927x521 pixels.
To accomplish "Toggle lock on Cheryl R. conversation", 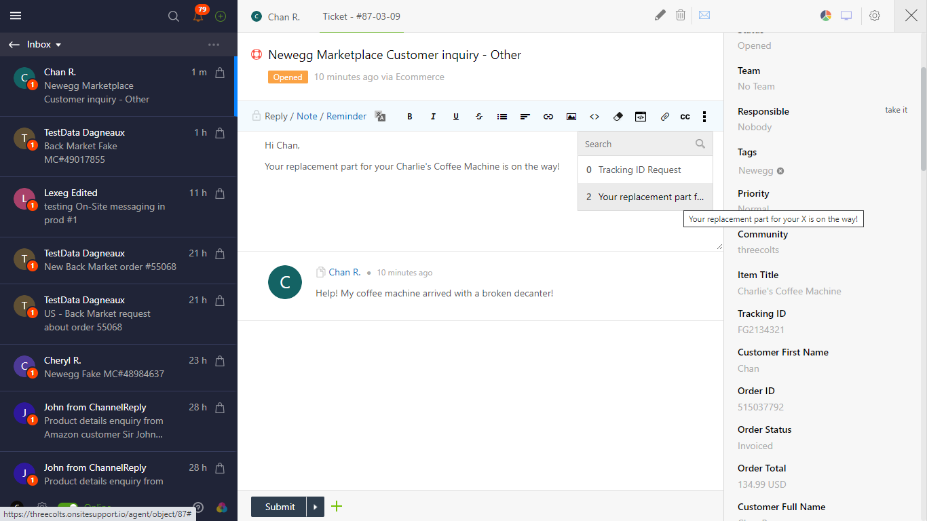I will click(220, 361).
